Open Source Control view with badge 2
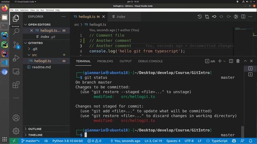This screenshot has height=144, width=257. pyautogui.click(x=16, y=45)
